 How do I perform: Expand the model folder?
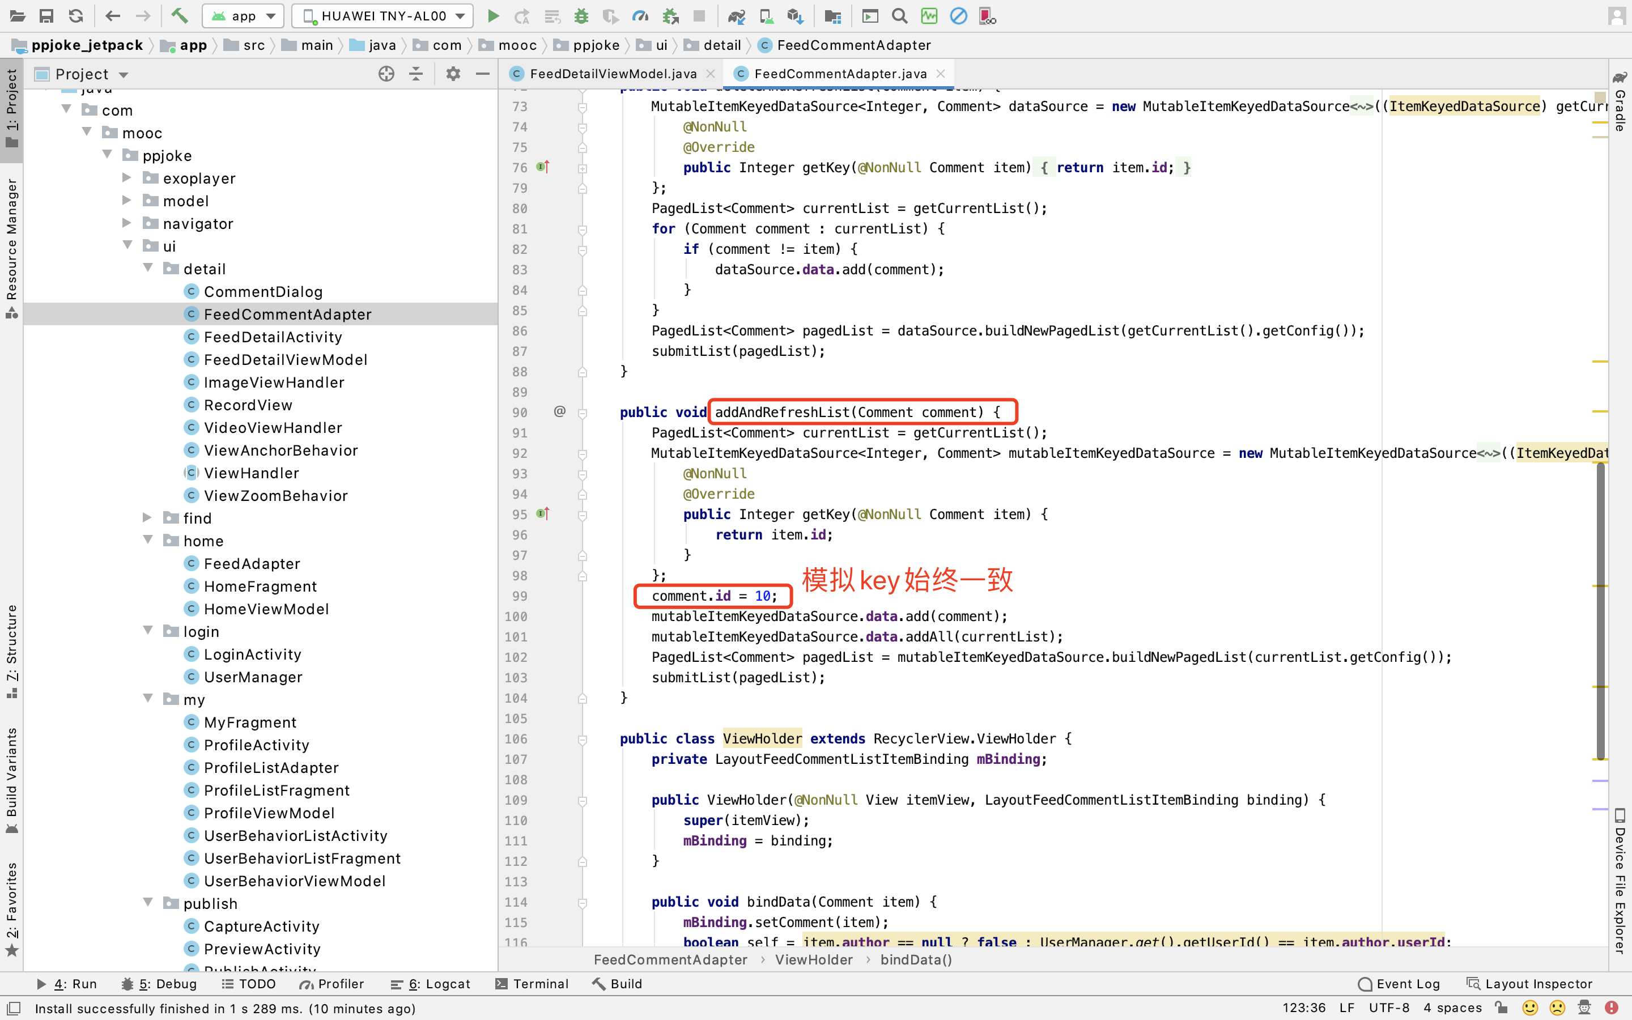tap(127, 201)
